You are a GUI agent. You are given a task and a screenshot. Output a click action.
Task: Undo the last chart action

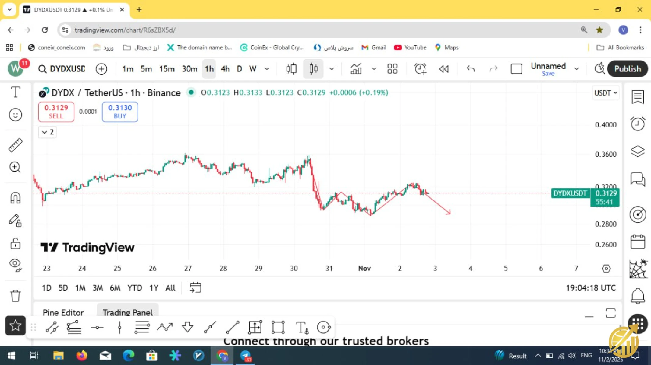pos(471,69)
